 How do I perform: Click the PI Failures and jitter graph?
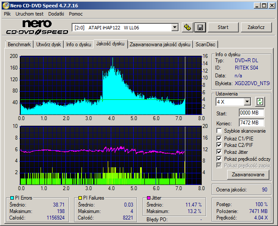click(111, 156)
